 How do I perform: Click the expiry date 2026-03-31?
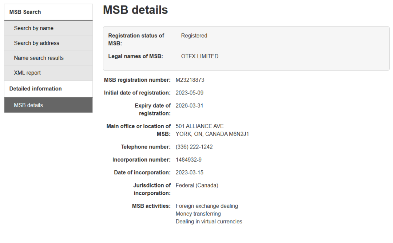(190, 106)
